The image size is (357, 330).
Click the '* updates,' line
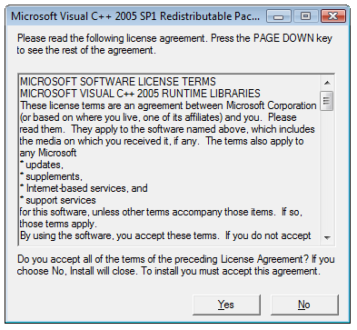[x=42, y=165]
